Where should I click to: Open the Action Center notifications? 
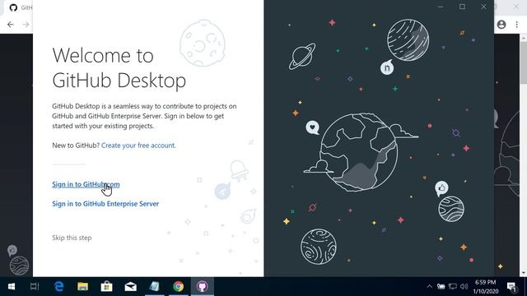coord(511,287)
